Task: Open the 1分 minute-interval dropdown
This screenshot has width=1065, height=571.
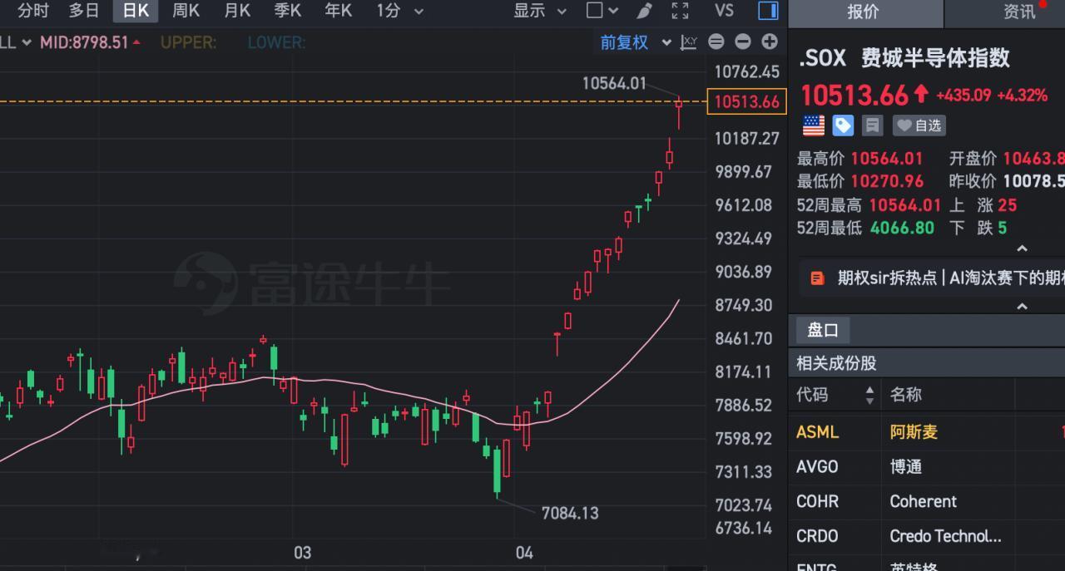Action: point(399,11)
